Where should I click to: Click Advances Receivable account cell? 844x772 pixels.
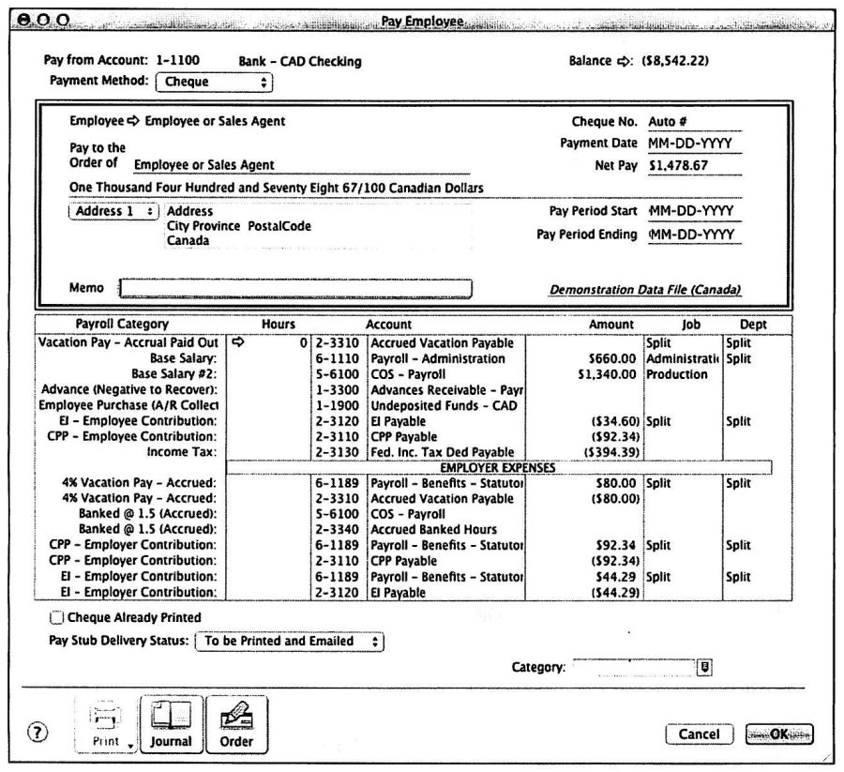[x=445, y=390]
